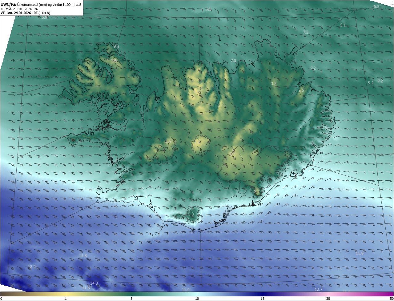Click the title 'Úrkomumætti (mm) og vindur i 100m hæð'
The width and height of the screenshot is (394, 301).
(49, 4)
